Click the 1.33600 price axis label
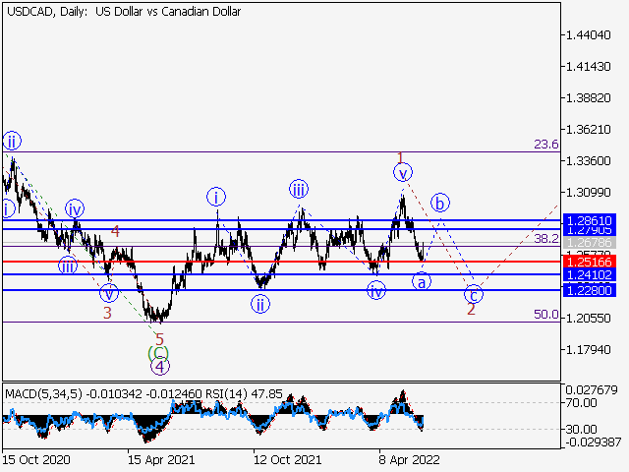Image resolution: width=629 pixels, height=472 pixels. point(588,161)
